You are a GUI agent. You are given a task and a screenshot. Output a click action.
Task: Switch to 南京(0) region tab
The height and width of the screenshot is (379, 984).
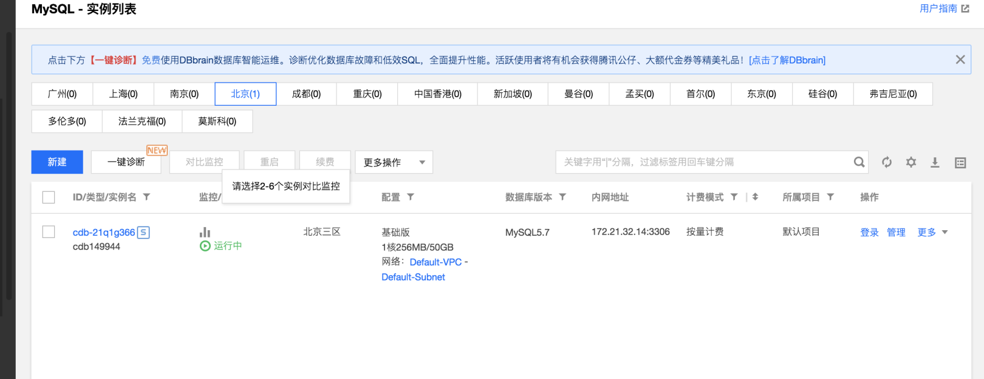click(184, 94)
